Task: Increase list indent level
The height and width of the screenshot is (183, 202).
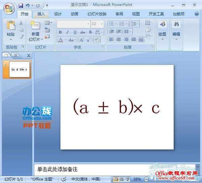Action: point(119,32)
